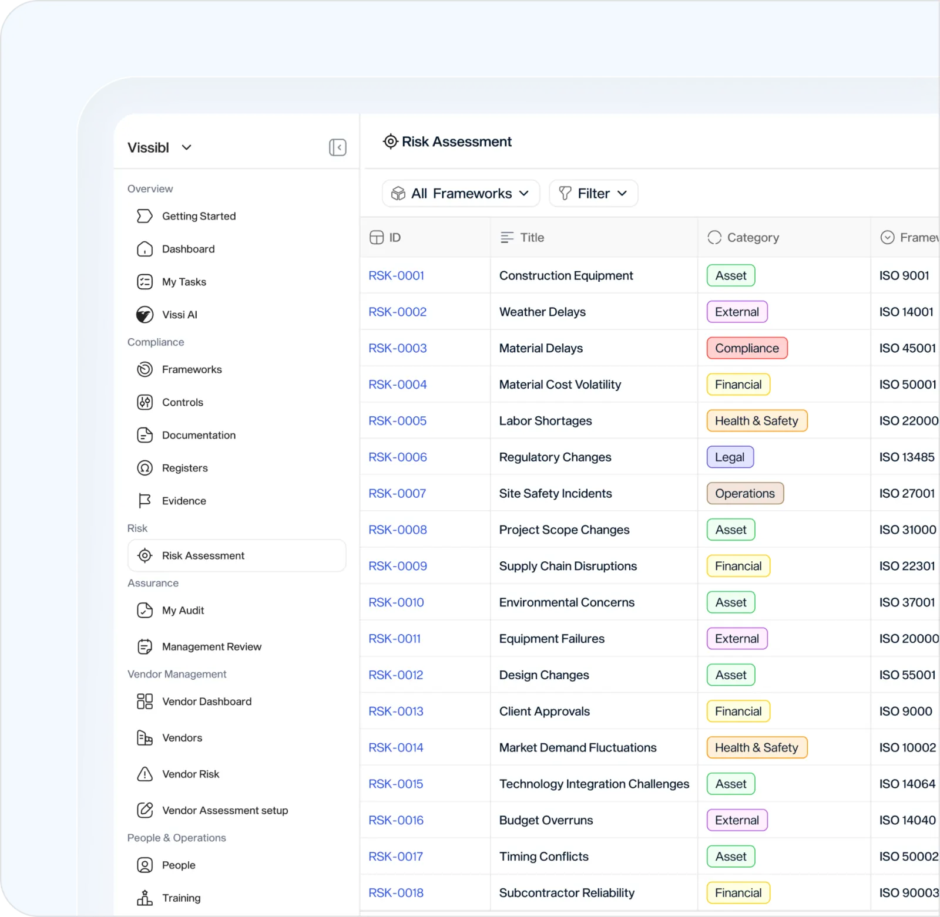Click the Vendor Risk warning triangle icon
Screen dimensions: 940x917
(x=145, y=774)
